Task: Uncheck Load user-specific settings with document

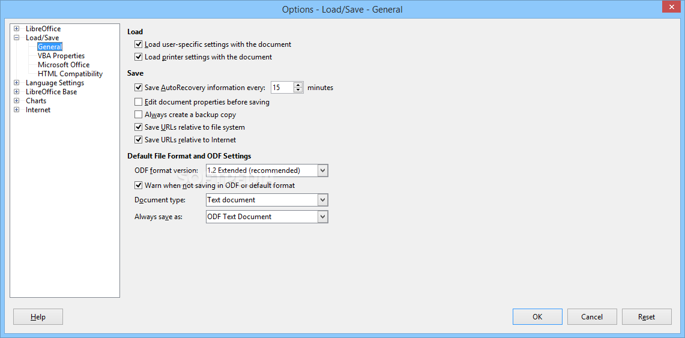Action: coord(139,44)
